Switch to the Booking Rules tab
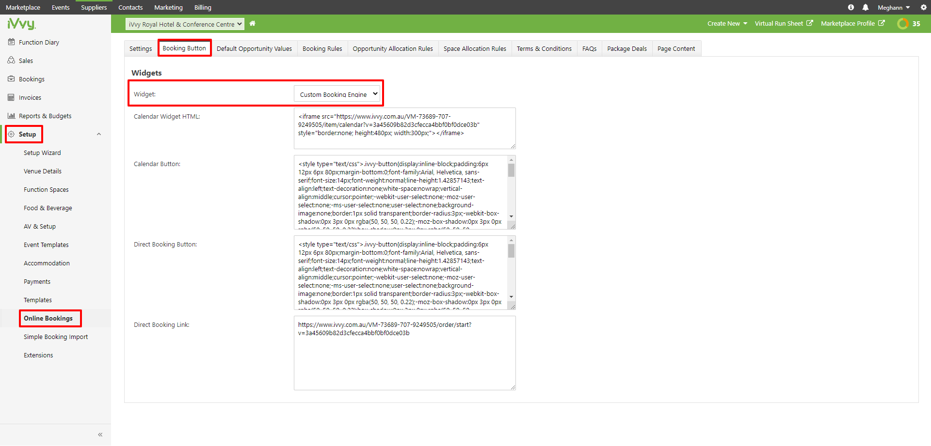931x446 pixels. pos(322,48)
